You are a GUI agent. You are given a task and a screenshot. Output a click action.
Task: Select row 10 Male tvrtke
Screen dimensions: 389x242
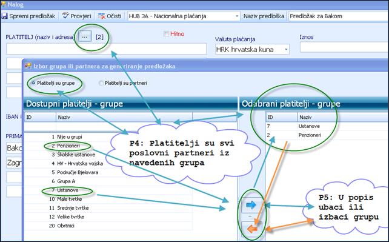[x=108, y=199]
